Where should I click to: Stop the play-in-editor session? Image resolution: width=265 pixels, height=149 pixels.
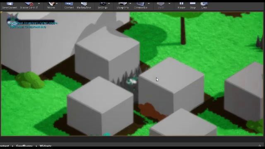pos(193,5)
